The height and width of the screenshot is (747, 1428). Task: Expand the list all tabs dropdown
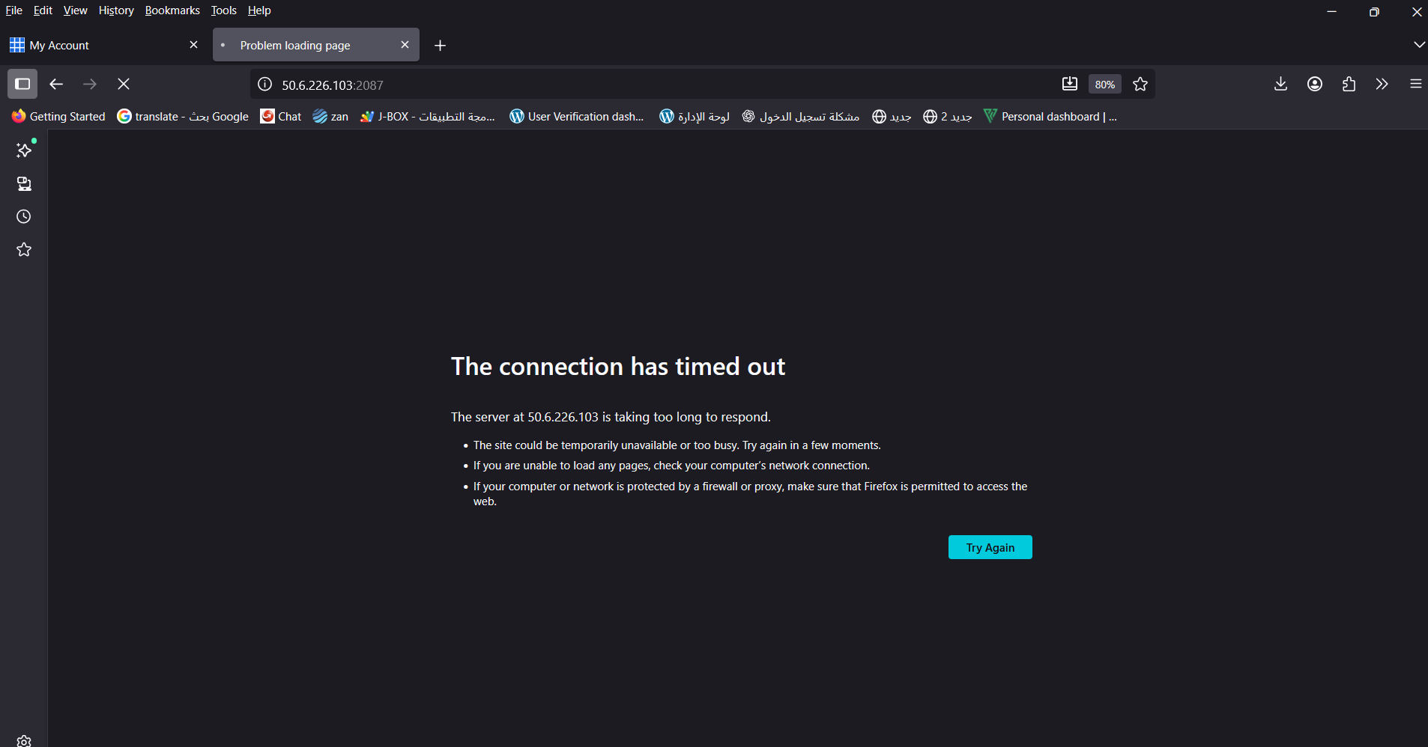coord(1418,45)
